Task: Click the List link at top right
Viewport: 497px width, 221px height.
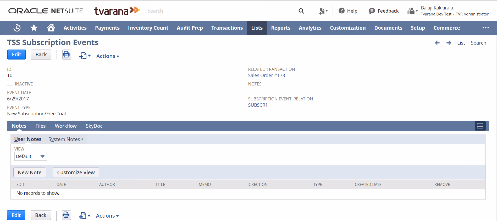Action: pos(461,43)
